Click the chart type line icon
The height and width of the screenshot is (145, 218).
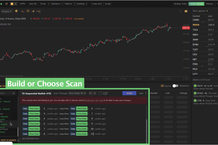click(x=22, y=11)
